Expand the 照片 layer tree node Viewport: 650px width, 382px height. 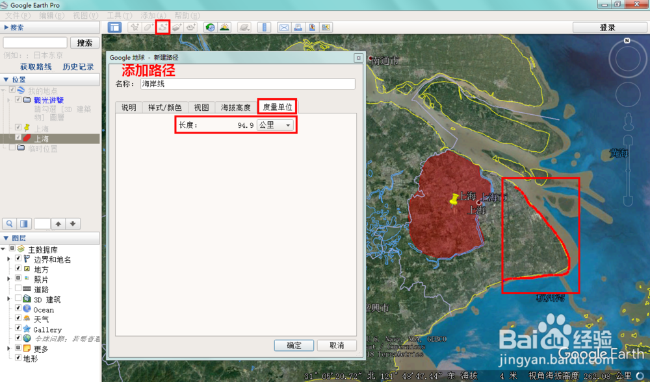coord(8,279)
